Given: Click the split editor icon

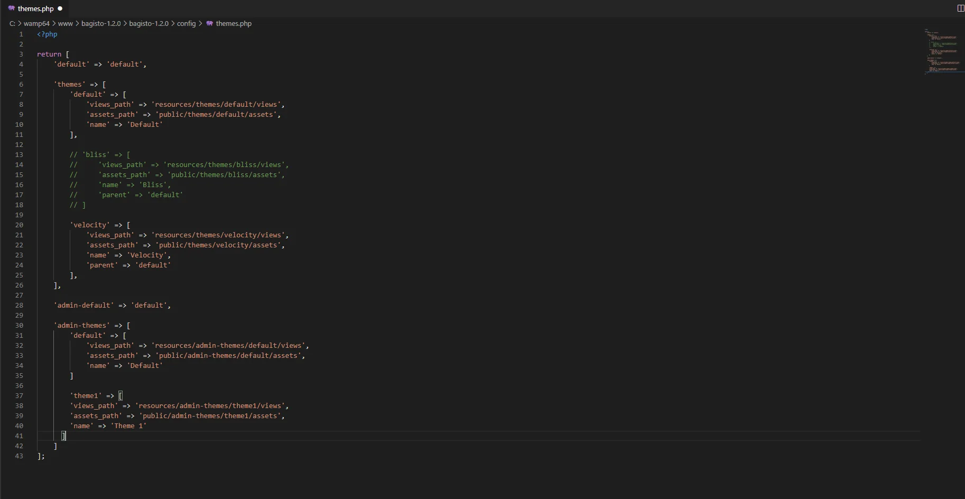Looking at the screenshot, I should (960, 8).
